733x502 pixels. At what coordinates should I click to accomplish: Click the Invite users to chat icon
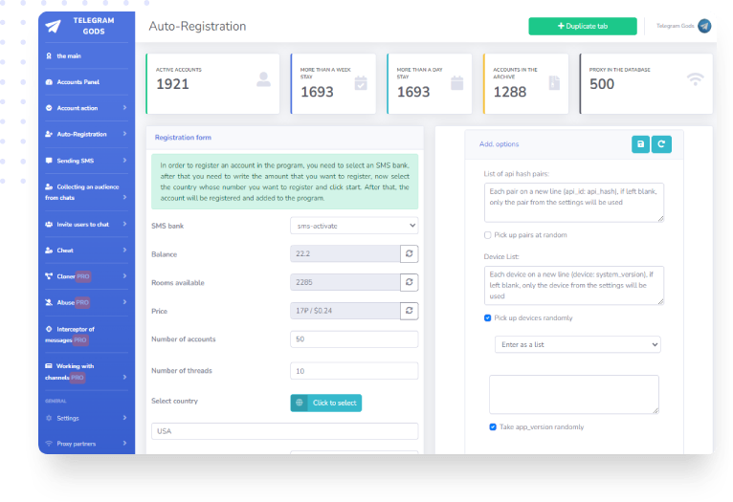point(49,224)
